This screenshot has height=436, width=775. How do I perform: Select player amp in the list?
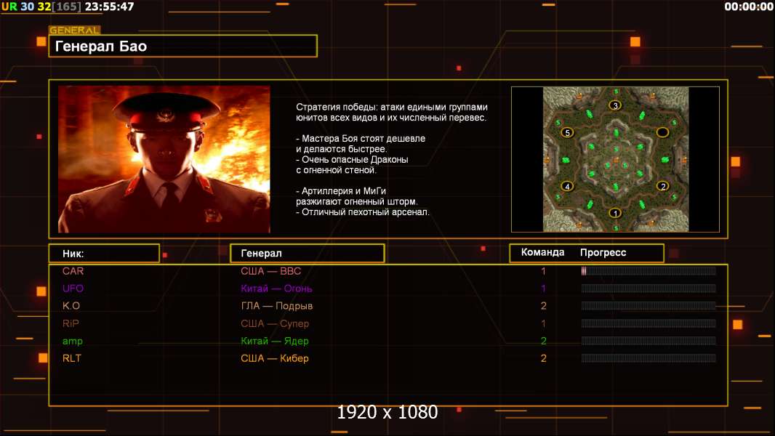click(73, 342)
